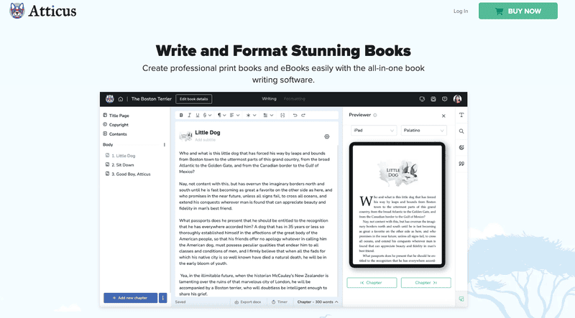Image resolution: width=575 pixels, height=318 pixels.
Task: Click the Little Dog chapter title field
Action: click(x=208, y=133)
